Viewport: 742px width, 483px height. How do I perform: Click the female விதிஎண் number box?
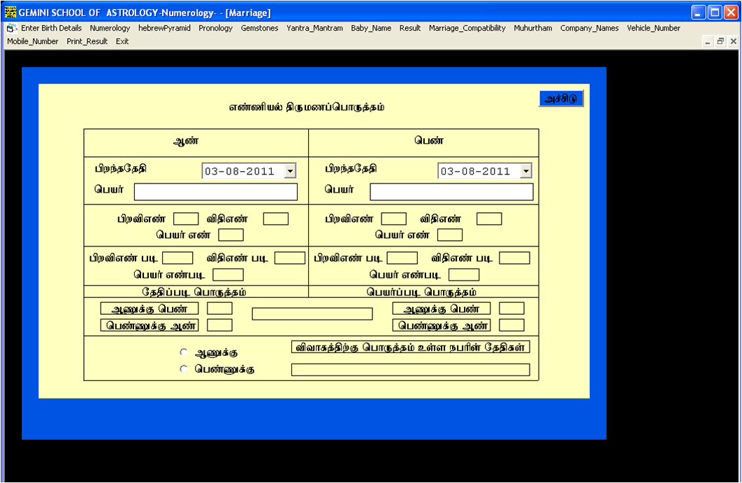point(489,218)
